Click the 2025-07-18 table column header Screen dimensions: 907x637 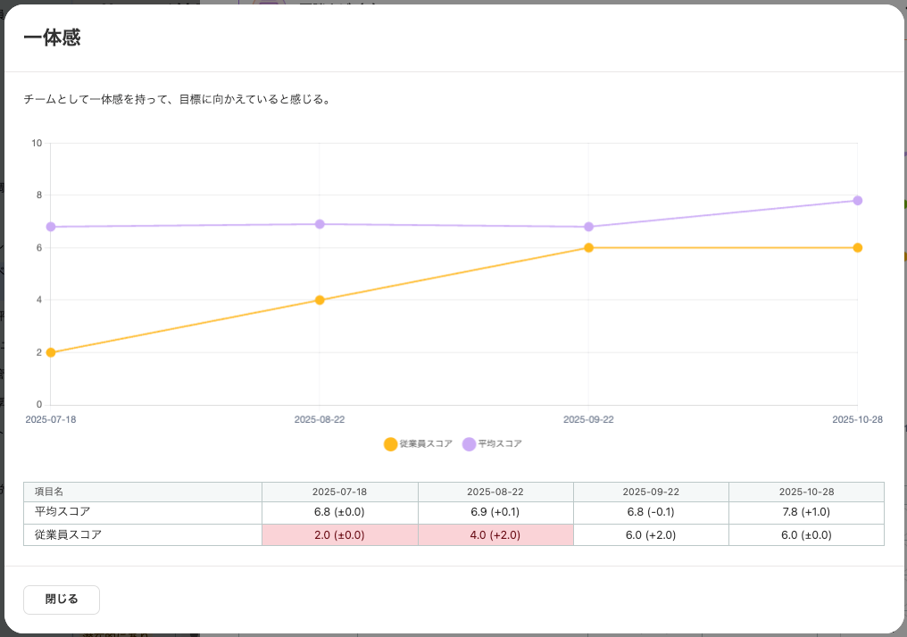tap(339, 492)
